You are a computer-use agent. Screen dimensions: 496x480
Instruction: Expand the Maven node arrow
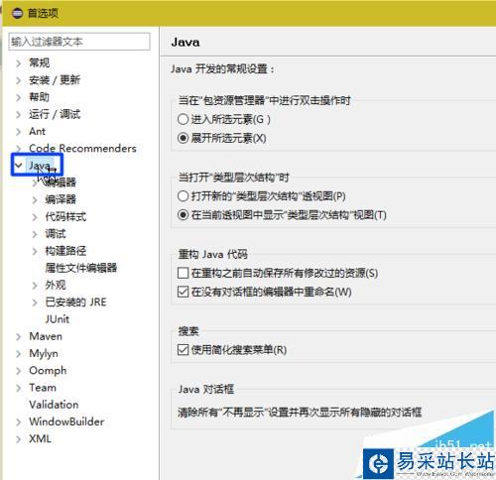pos(19,337)
